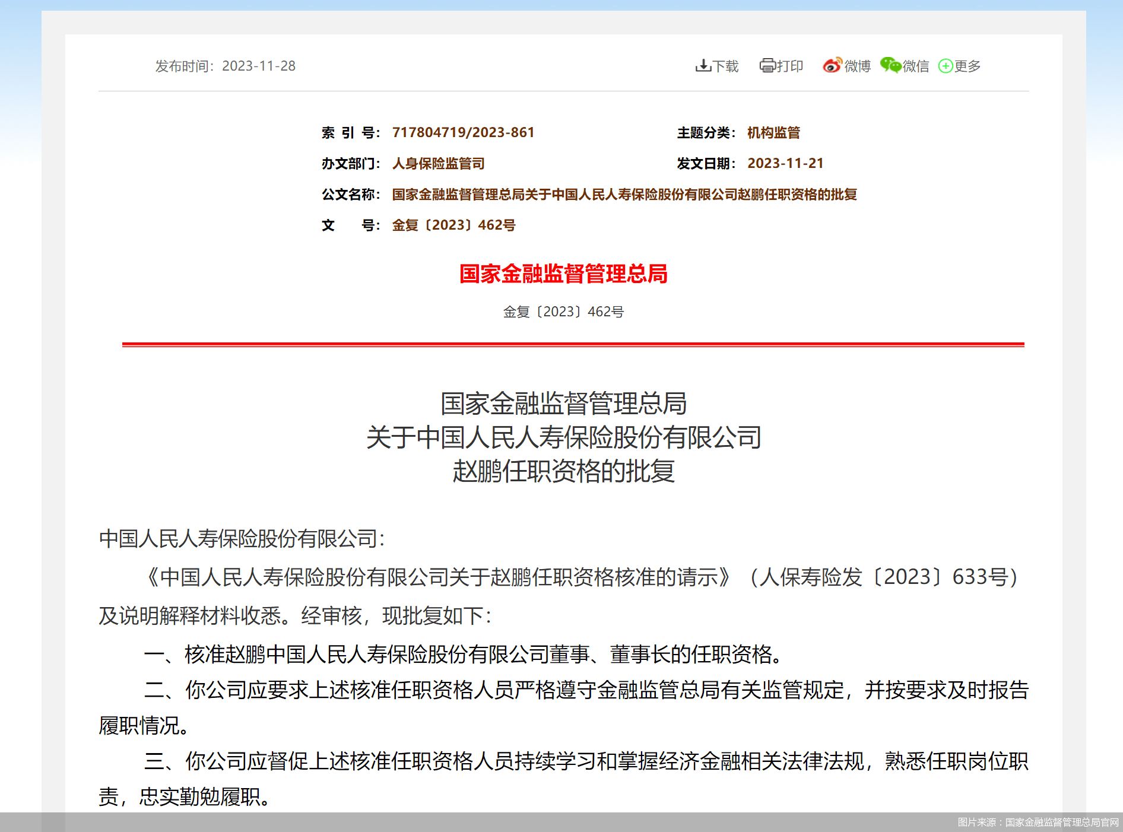Click the download arrow glyph next to 下载

click(704, 66)
